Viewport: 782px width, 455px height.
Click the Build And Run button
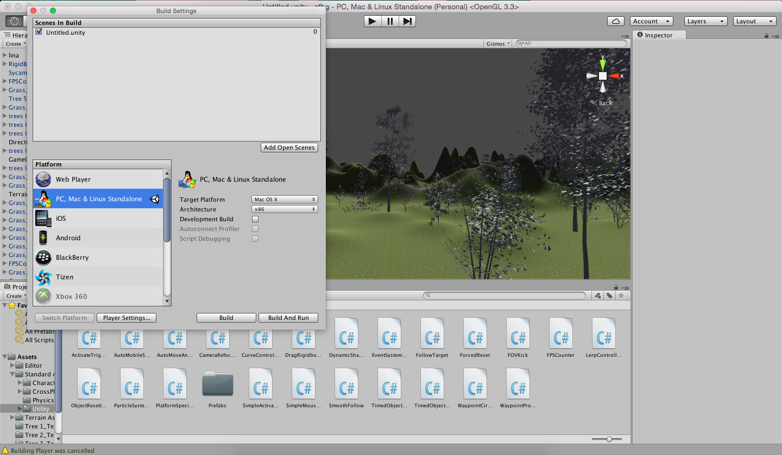click(x=288, y=318)
